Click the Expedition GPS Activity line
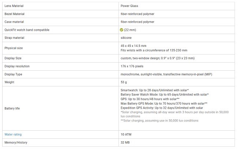 [x=161, y=108]
